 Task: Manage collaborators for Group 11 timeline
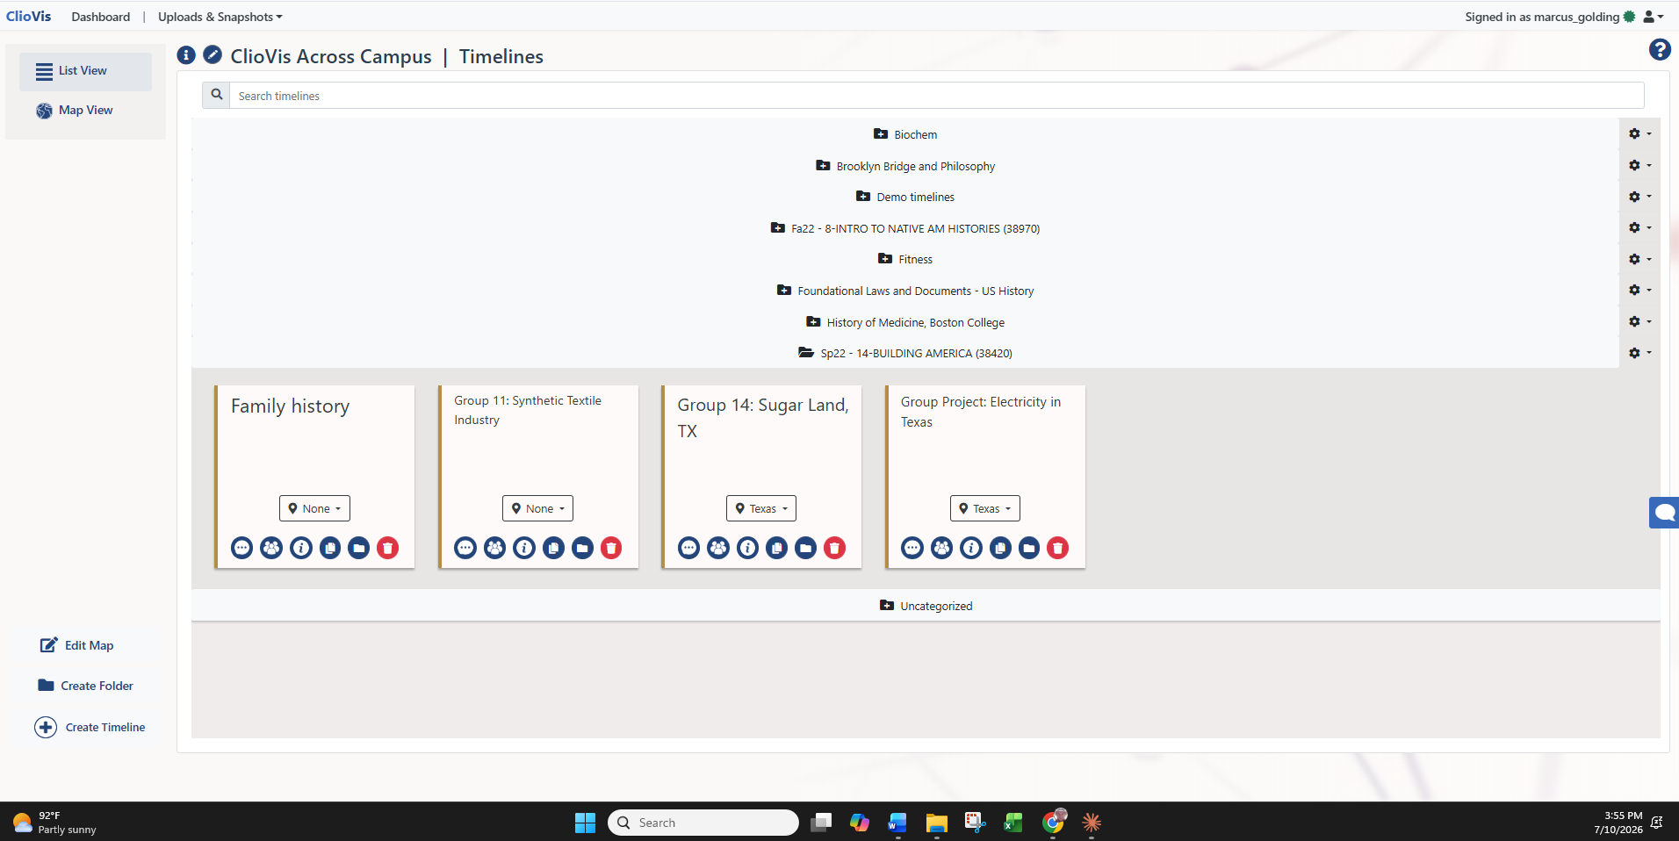[x=495, y=548]
